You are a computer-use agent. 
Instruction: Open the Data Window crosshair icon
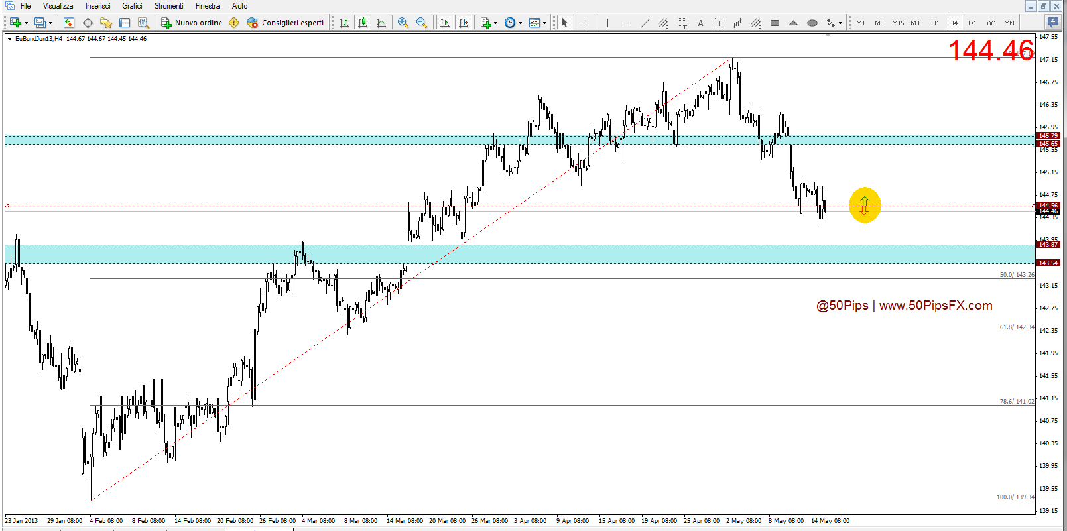(x=88, y=23)
